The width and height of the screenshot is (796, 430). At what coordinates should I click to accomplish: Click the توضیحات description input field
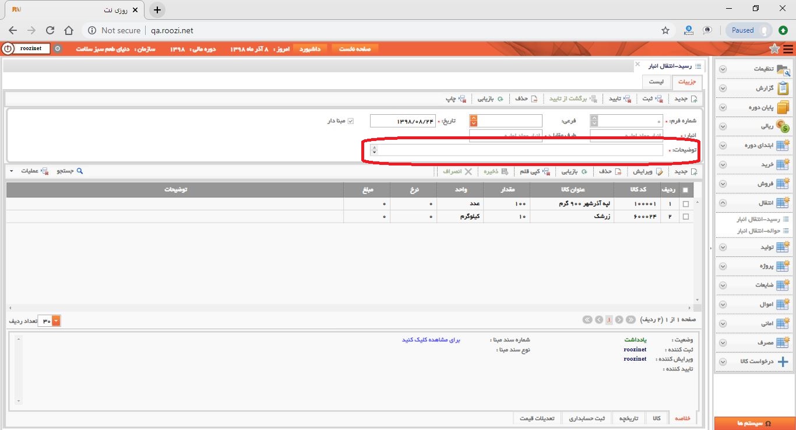click(516, 150)
